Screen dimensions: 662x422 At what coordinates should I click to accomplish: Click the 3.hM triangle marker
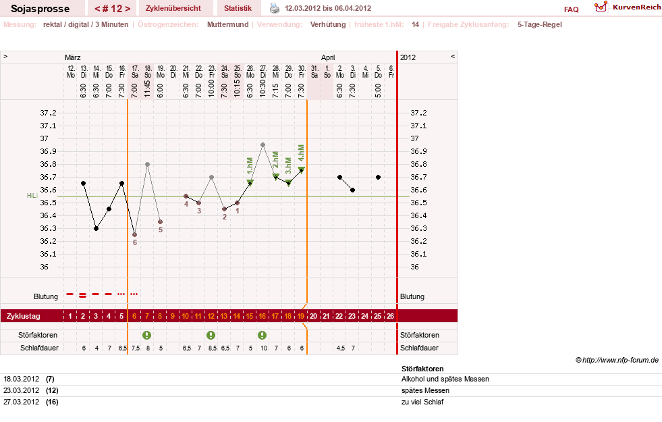tap(288, 183)
